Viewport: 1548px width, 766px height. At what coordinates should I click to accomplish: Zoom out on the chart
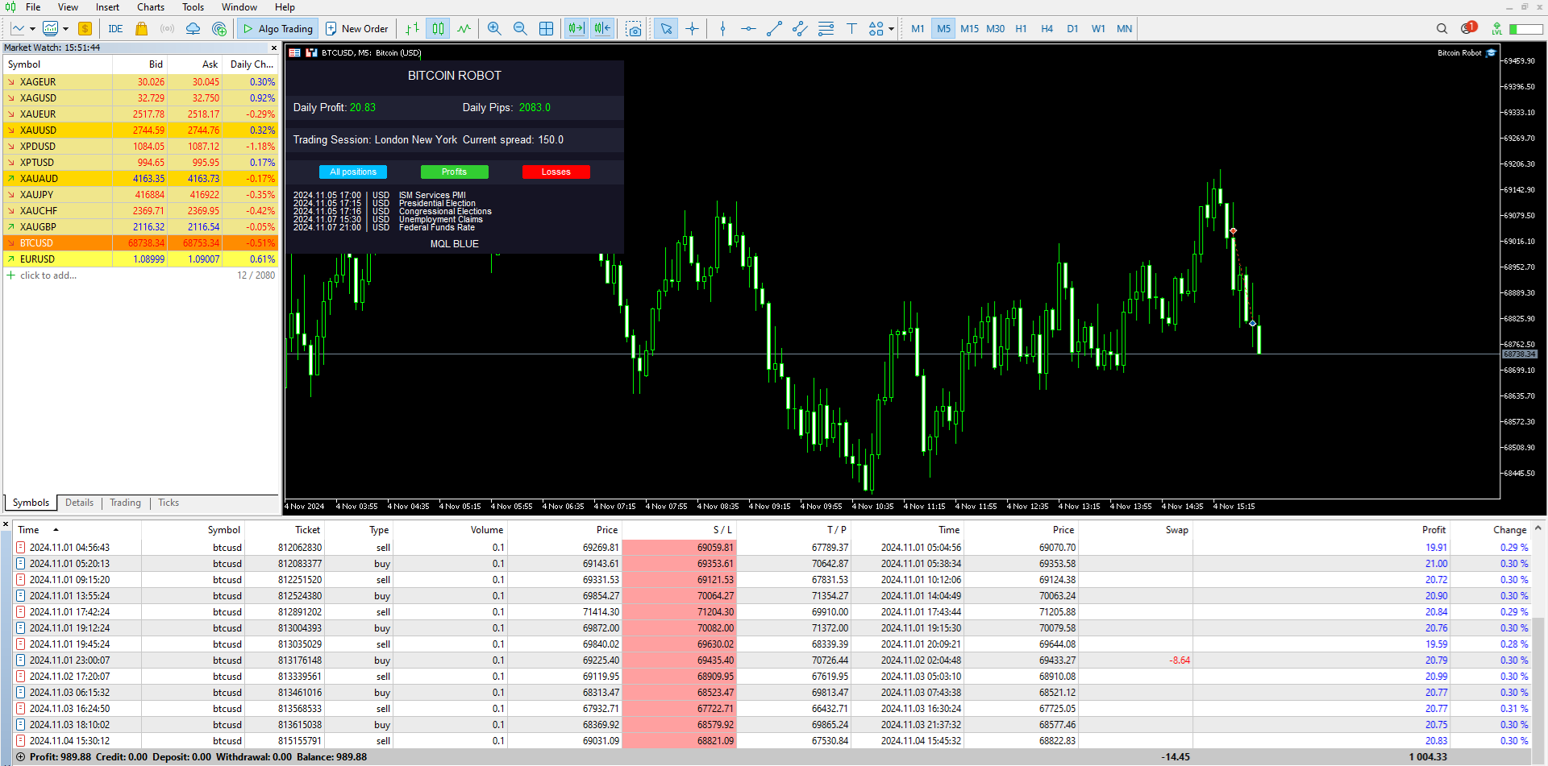click(x=520, y=29)
